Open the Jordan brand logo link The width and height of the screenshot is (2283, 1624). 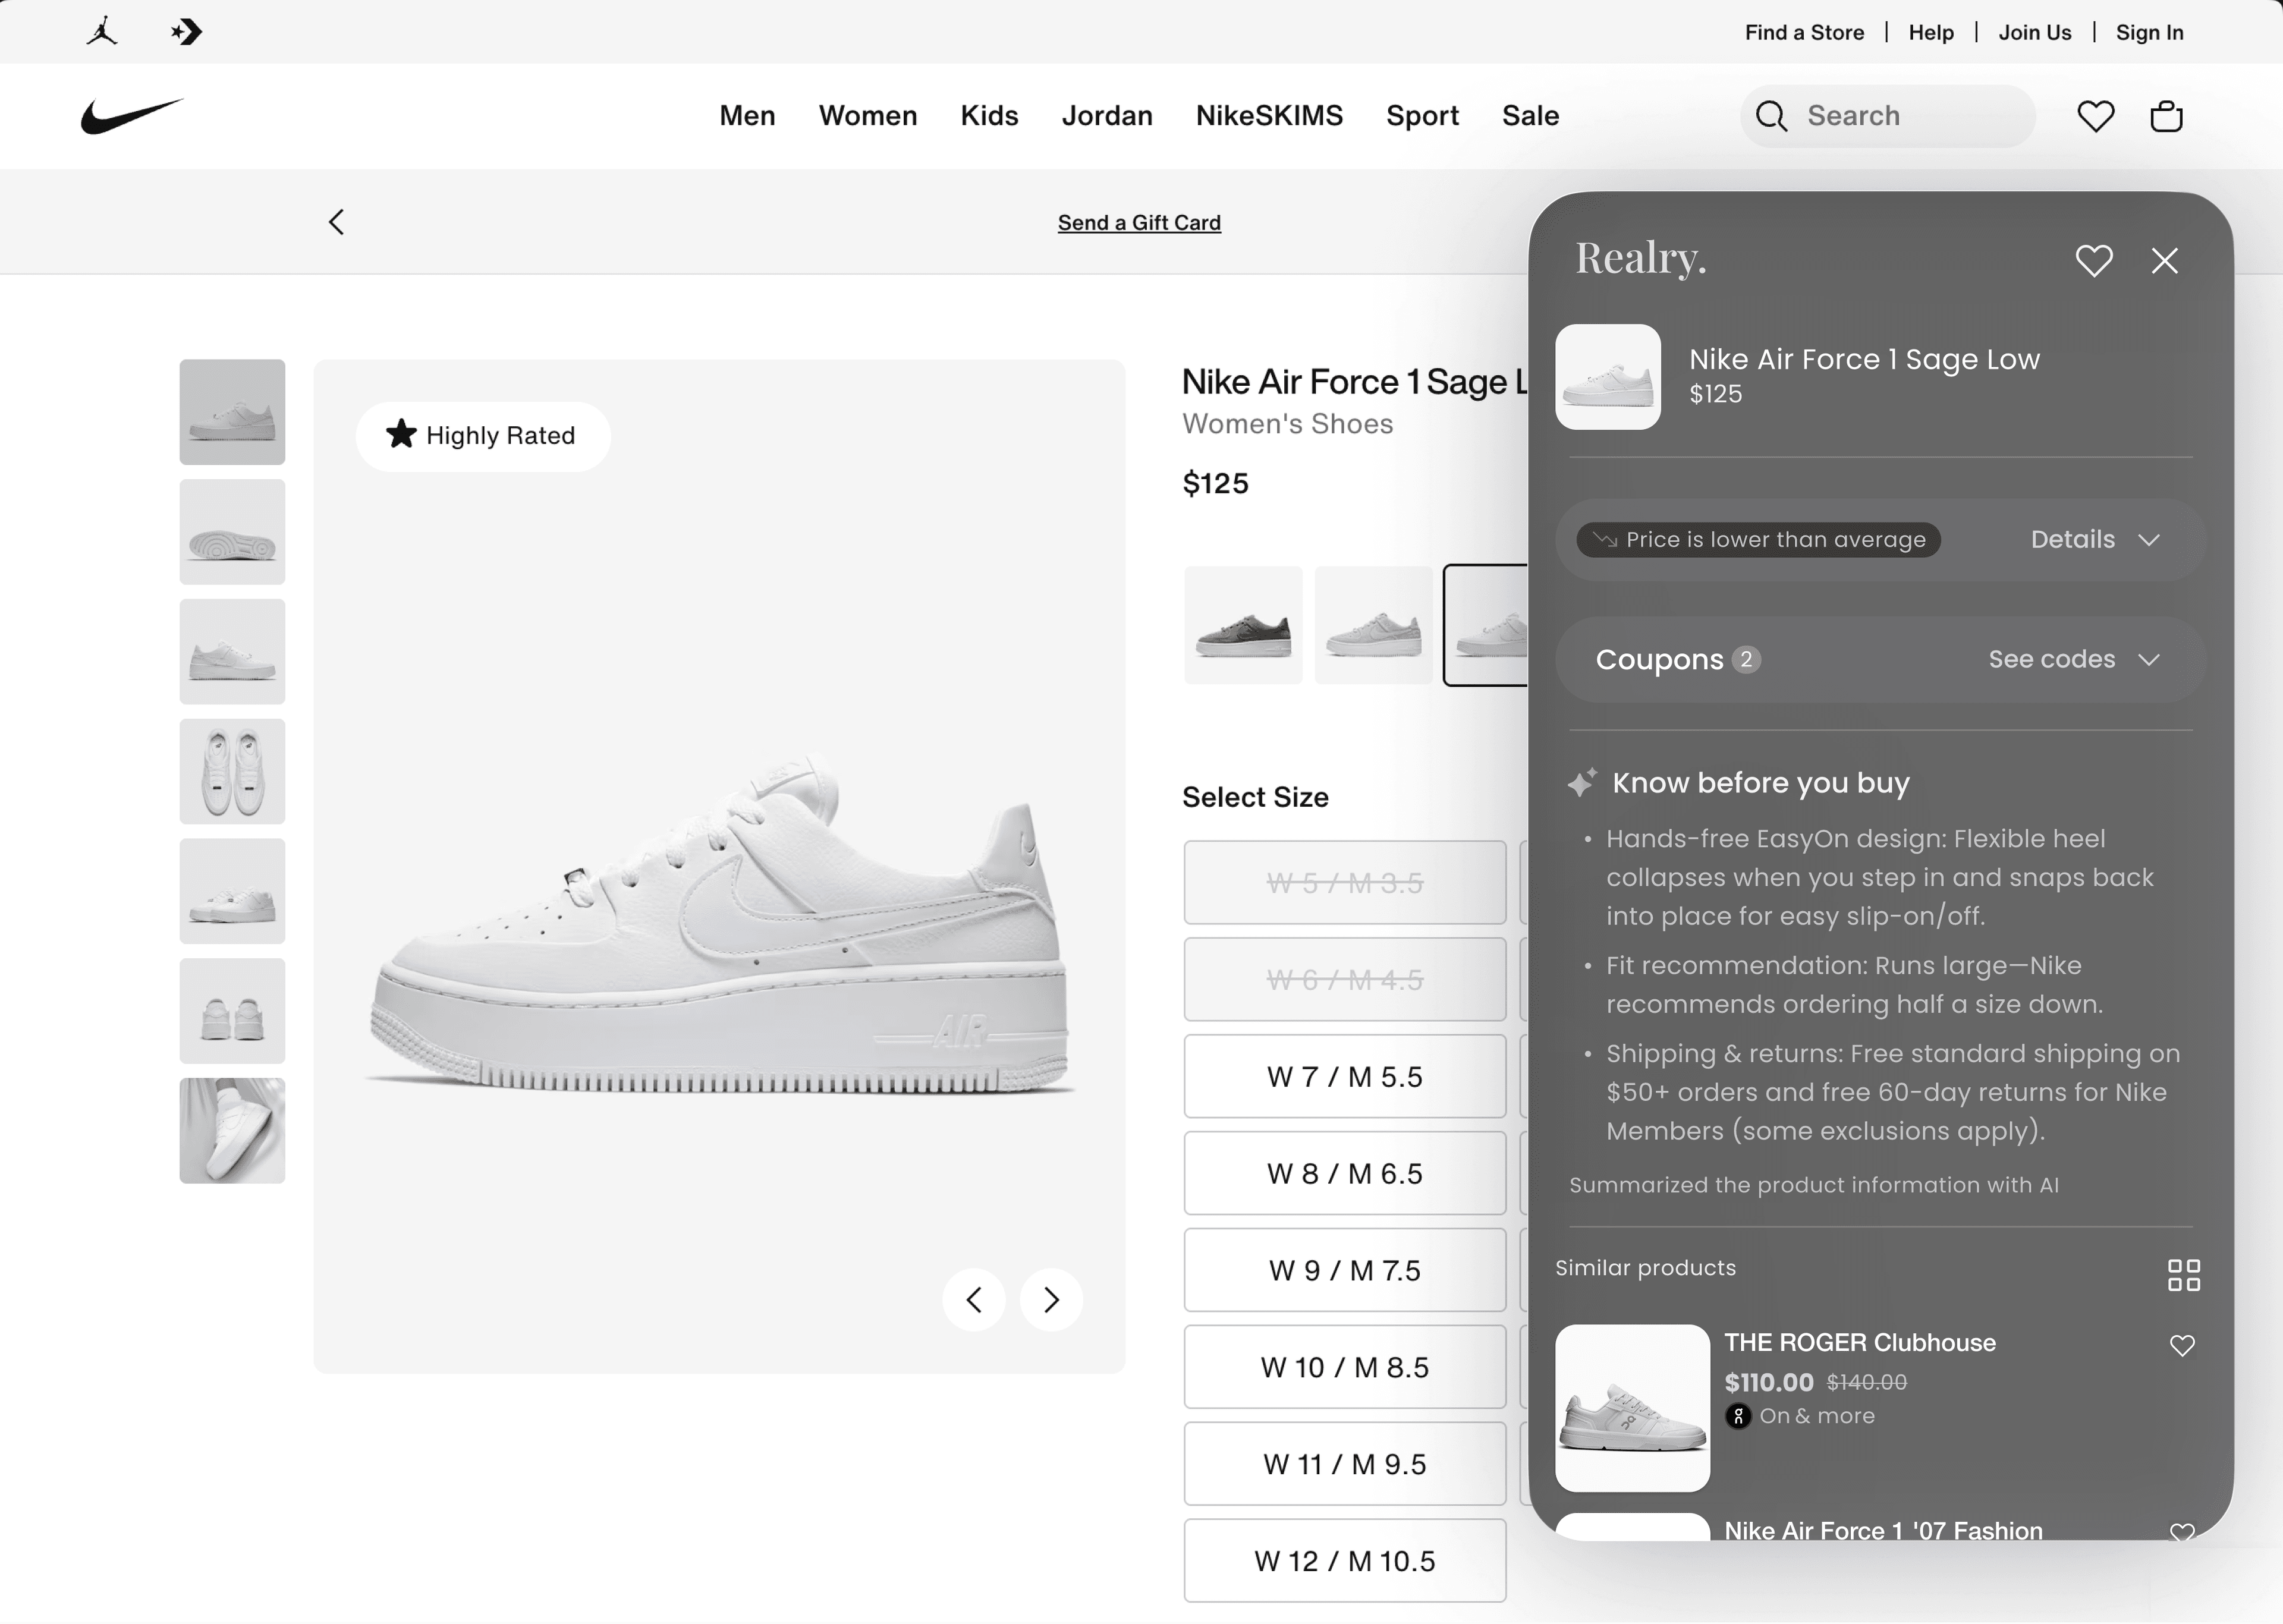(102, 32)
